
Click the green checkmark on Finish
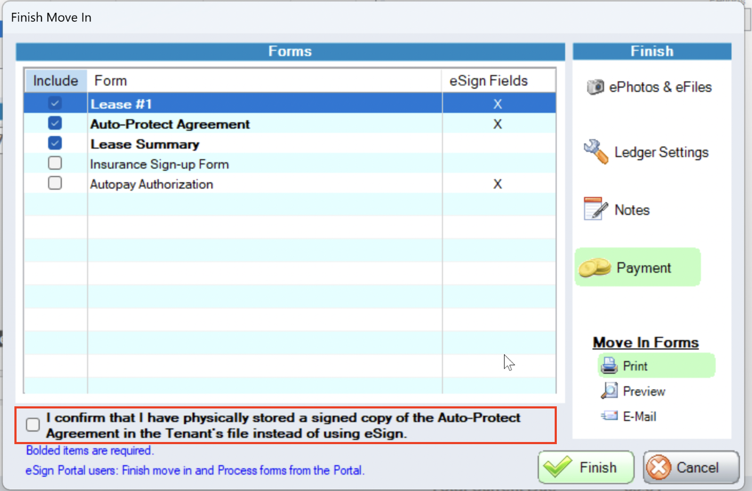[558, 467]
